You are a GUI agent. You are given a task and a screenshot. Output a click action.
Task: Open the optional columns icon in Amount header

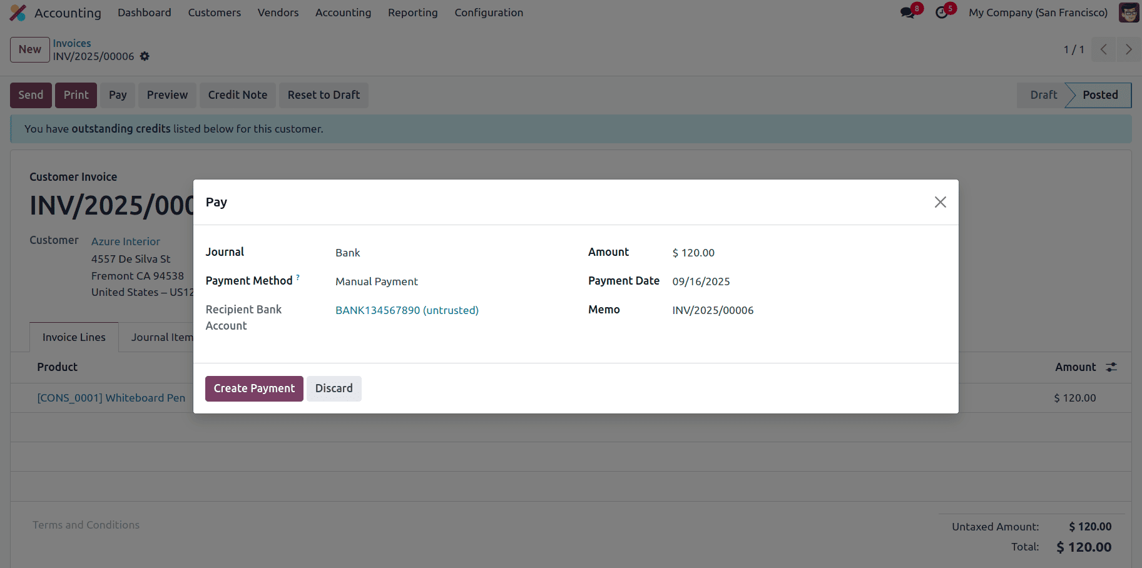pos(1111,367)
